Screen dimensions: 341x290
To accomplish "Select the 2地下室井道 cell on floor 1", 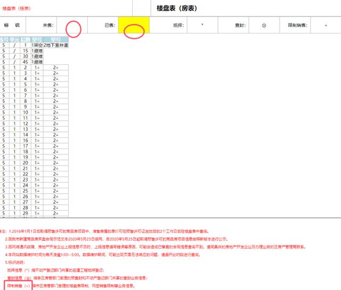I will click(56, 45).
